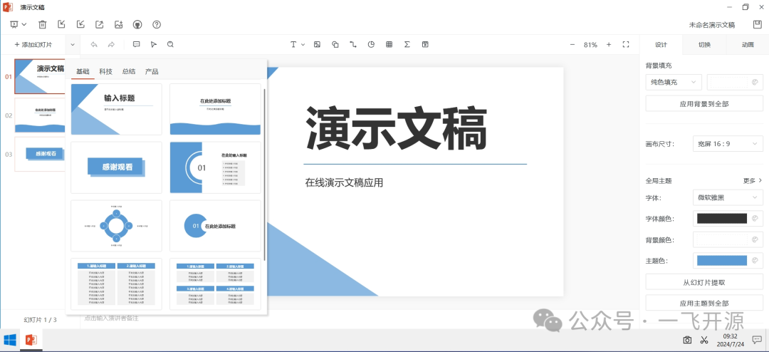This screenshot has width=769, height=352.
Task: Insert a formula with the sigma icon
Action: pos(407,44)
